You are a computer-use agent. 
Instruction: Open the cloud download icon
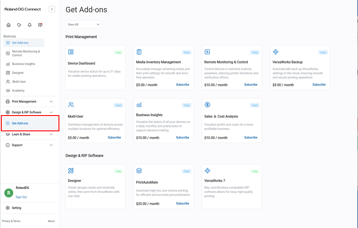(19, 25)
